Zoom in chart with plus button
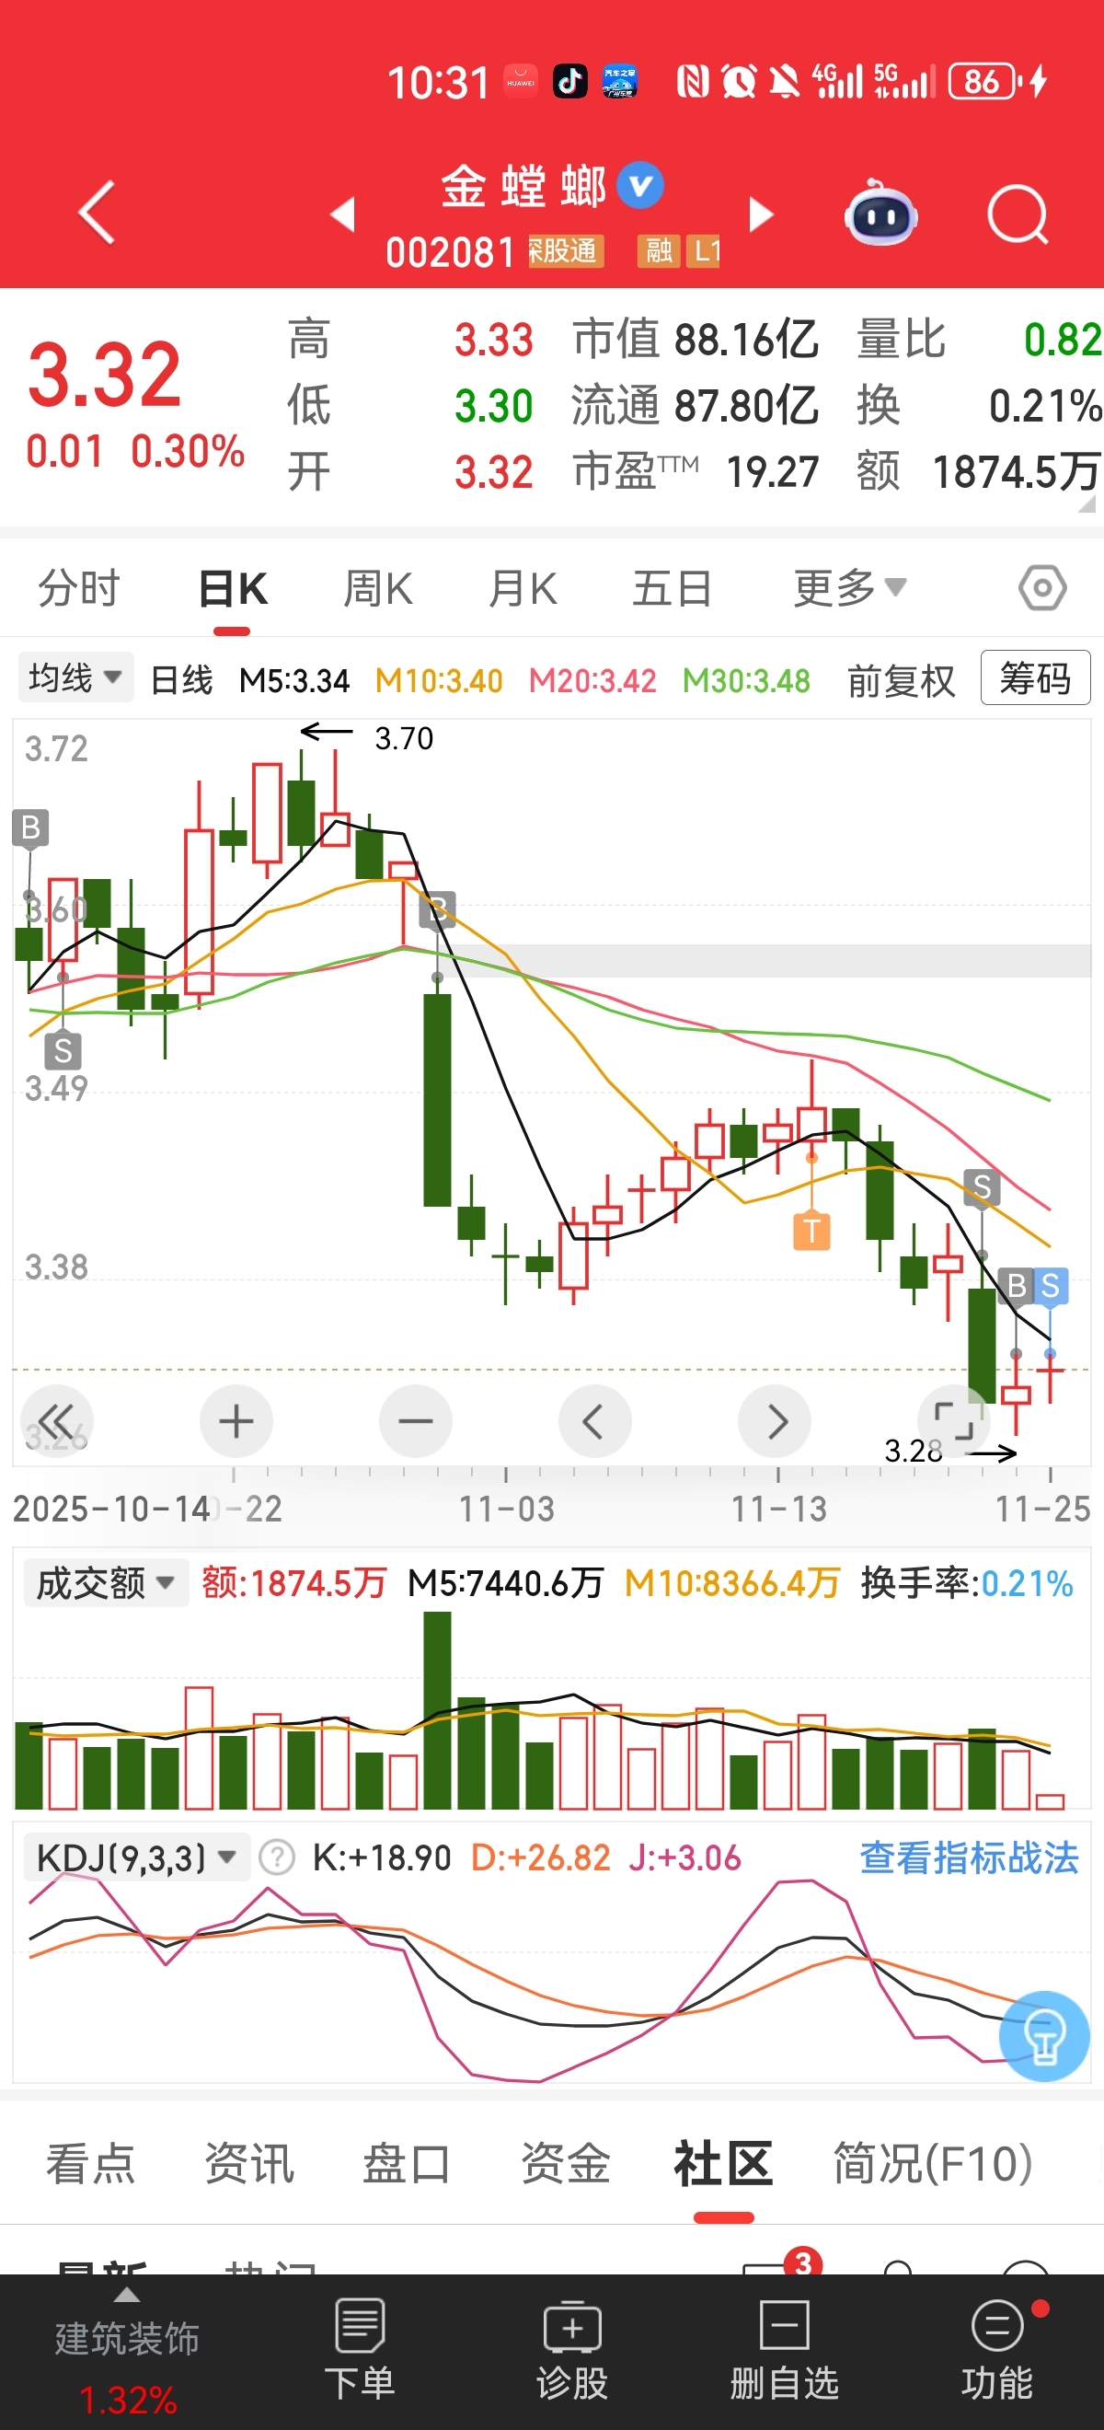The height and width of the screenshot is (2430, 1104). tap(236, 1420)
